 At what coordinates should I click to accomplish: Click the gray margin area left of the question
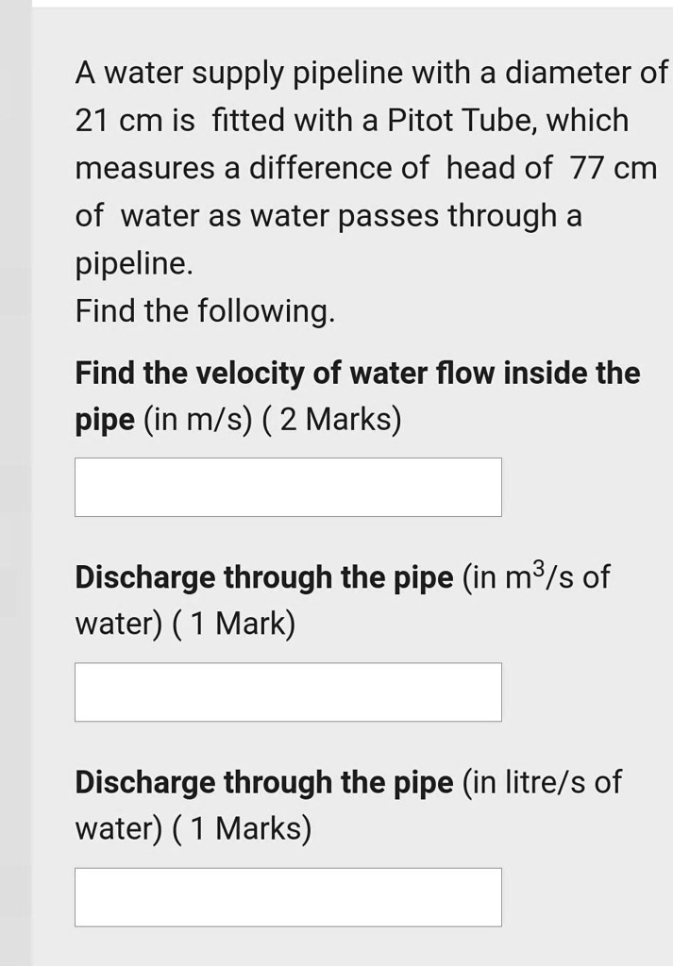[x=14, y=472]
